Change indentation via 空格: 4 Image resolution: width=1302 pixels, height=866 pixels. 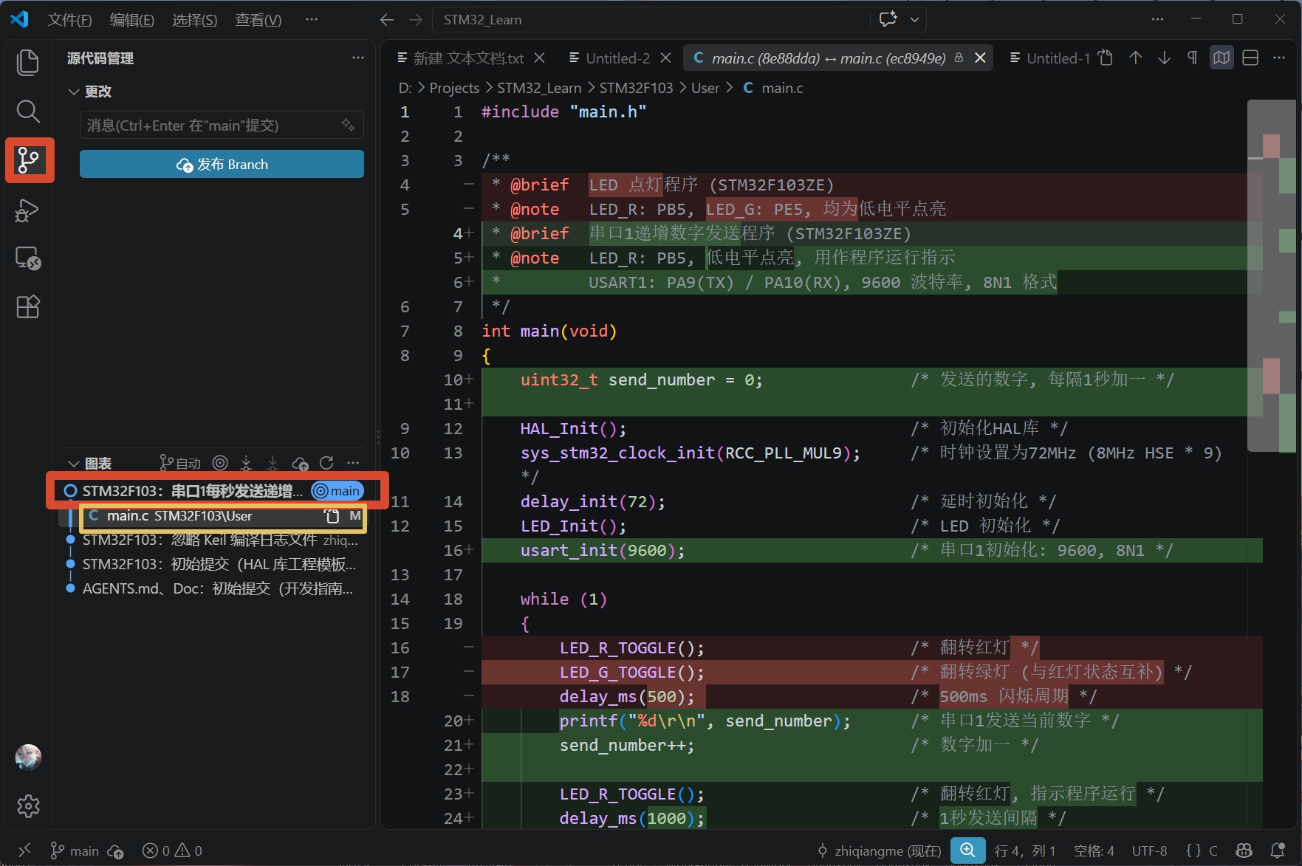click(x=1094, y=851)
